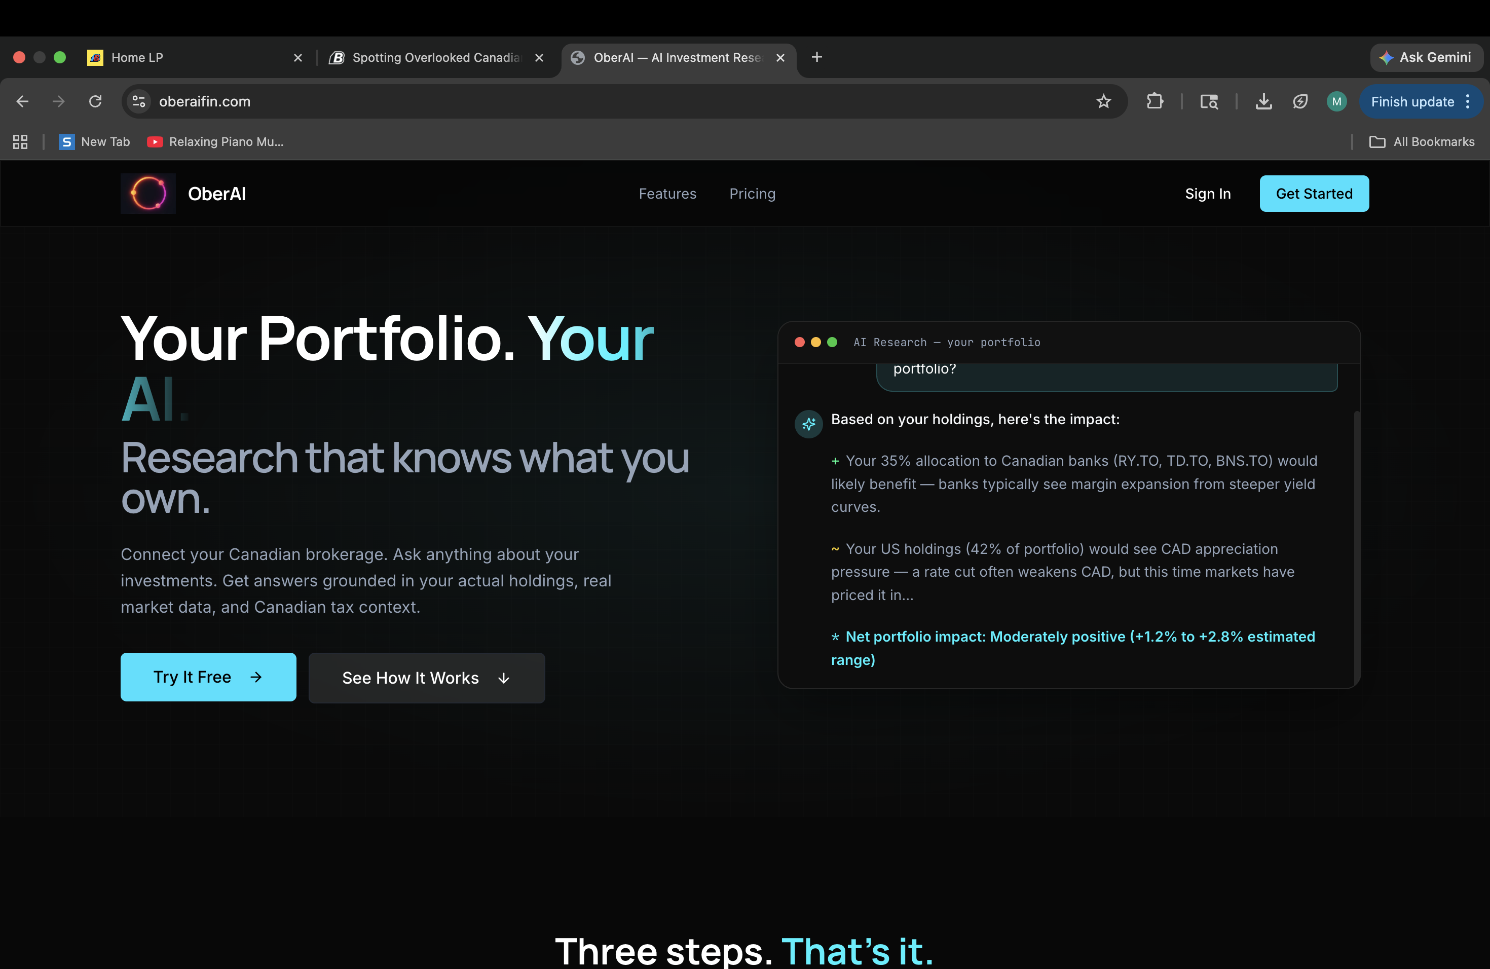Open site information icon beside URL
This screenshot has height=969, width=1490.
click(x=139, y=101)
